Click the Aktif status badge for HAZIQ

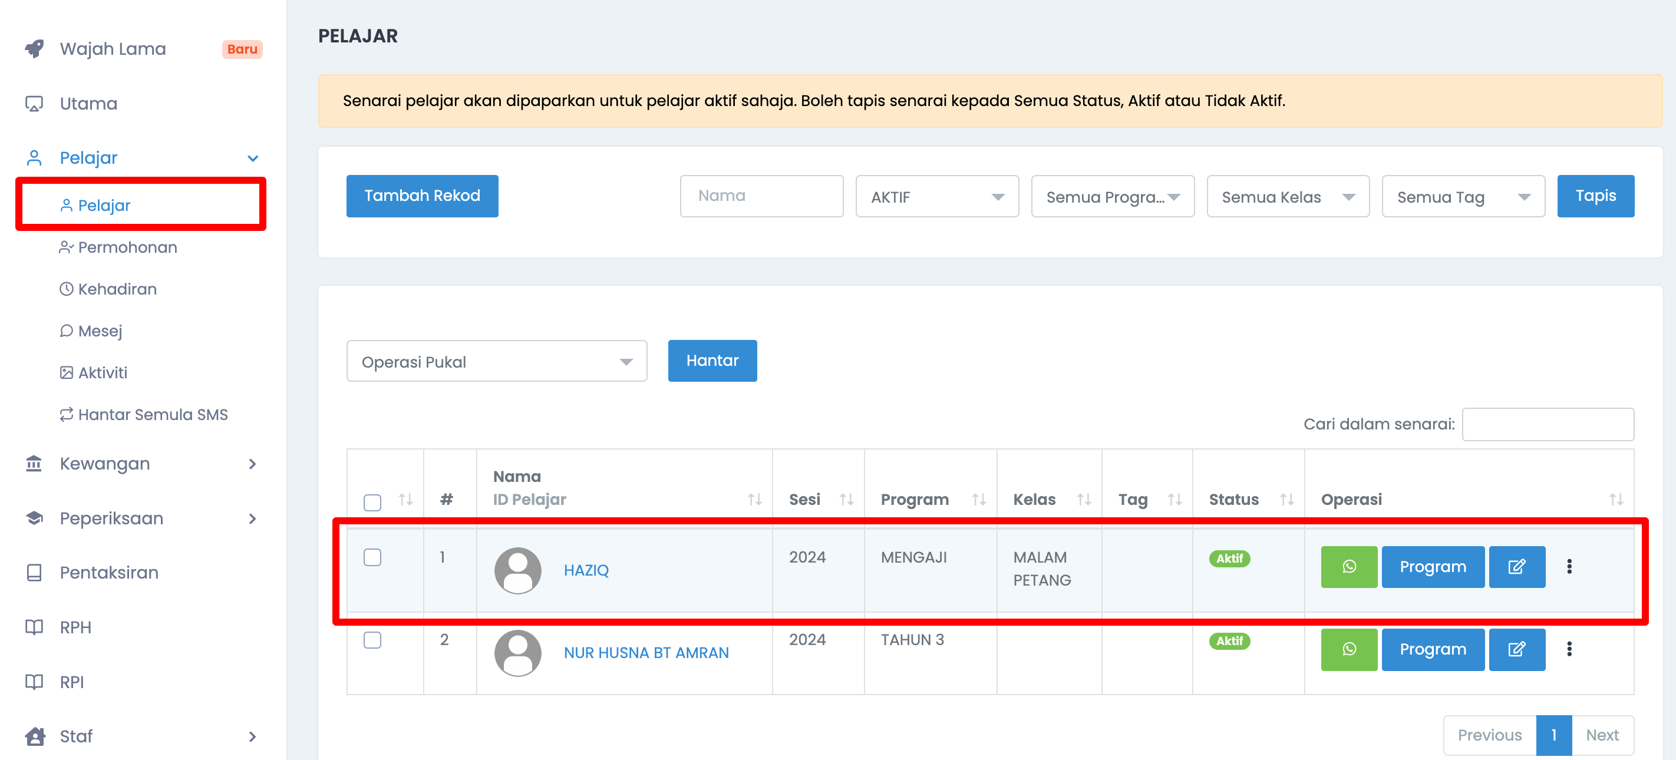(1229, 559)
